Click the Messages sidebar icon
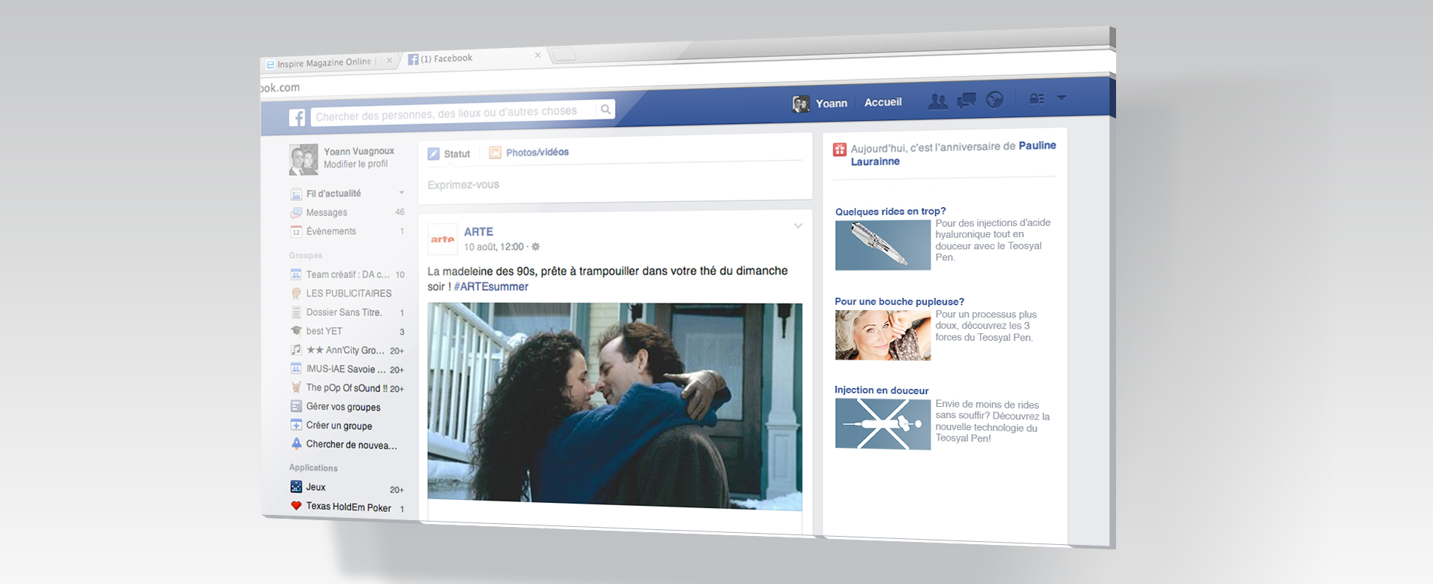 click(x=296, y=213)
